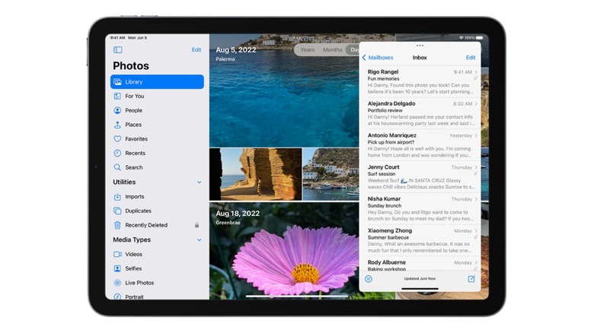Toggle the Mail filter icon

[x=369, y=279]
